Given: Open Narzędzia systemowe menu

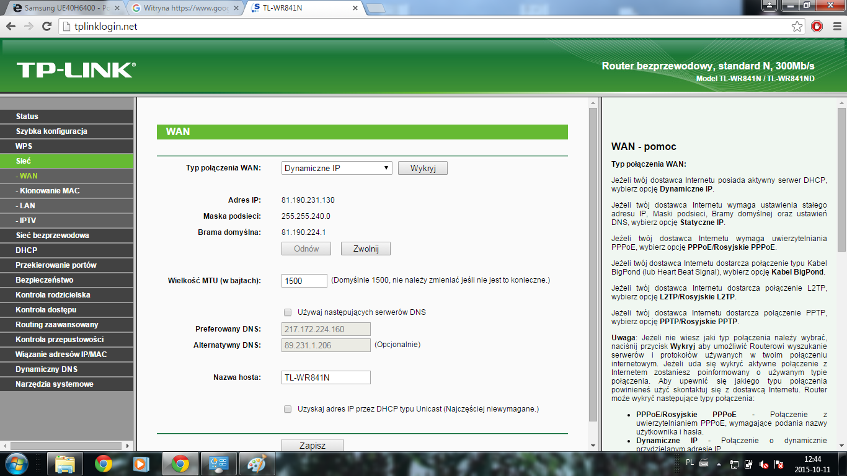Looking at the screenshot, I should (x=67, y=384).
